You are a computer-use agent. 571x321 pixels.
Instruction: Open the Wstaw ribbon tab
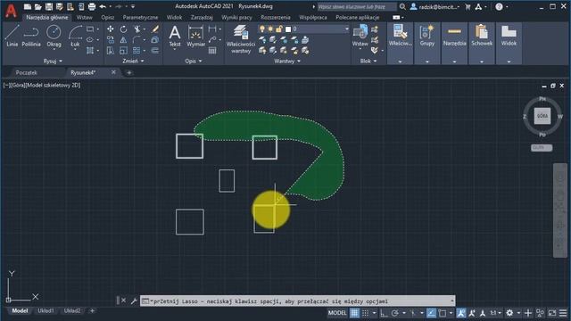point(84,17)
